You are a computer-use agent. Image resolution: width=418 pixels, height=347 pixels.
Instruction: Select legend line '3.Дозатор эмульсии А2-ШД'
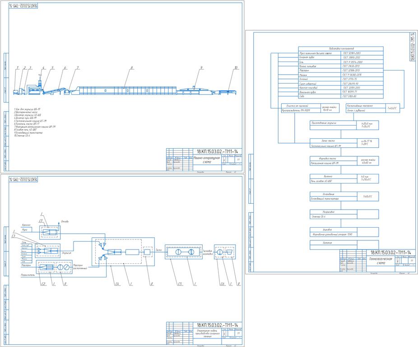tap(28, 115)
